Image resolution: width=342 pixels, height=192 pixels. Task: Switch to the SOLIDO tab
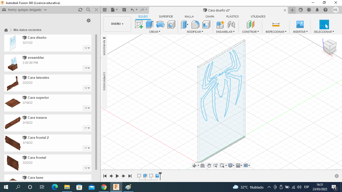click(143, 16)
